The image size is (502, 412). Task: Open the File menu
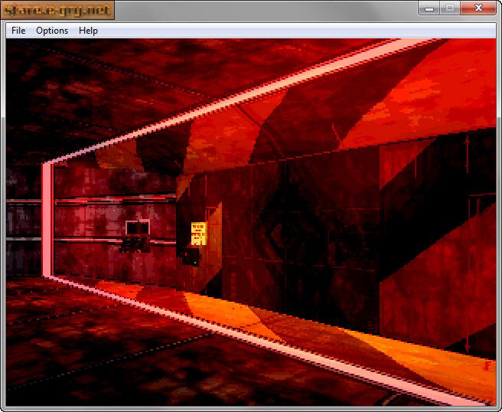(18, 31)
